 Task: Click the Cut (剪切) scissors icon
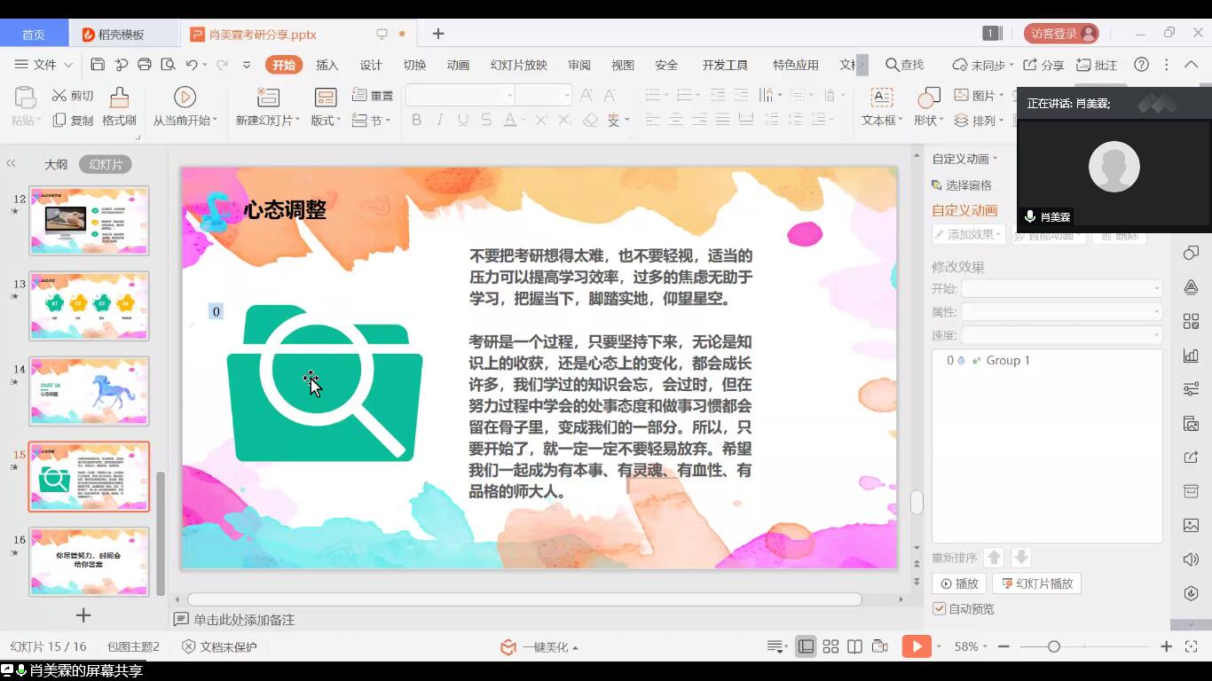60,96
